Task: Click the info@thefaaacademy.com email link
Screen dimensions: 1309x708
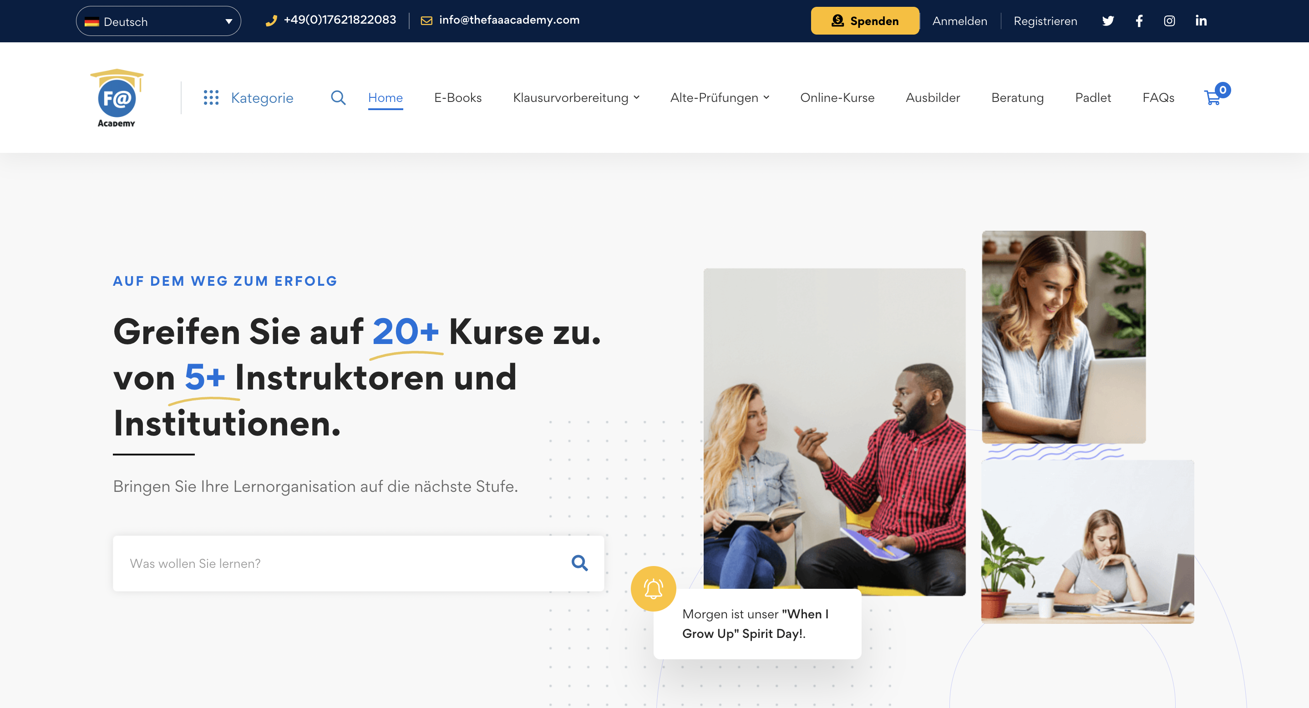Action: pos(509,20)
